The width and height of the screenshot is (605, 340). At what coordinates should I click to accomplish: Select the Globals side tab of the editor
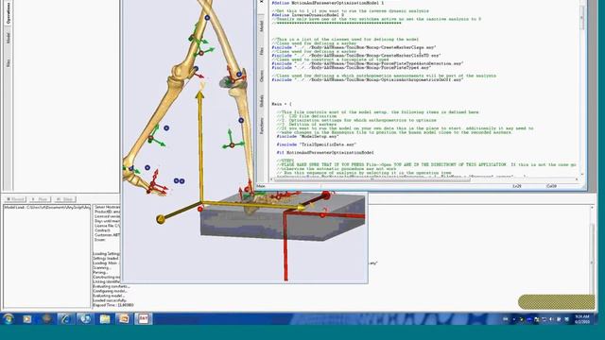pyautogui.click(x=261, y=101)
